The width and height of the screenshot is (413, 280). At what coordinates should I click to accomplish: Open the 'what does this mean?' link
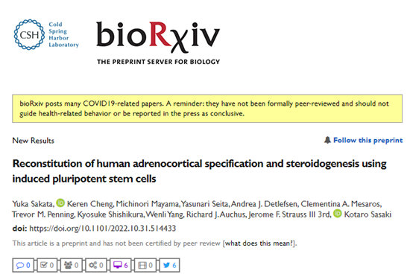(x=259, y=244)
